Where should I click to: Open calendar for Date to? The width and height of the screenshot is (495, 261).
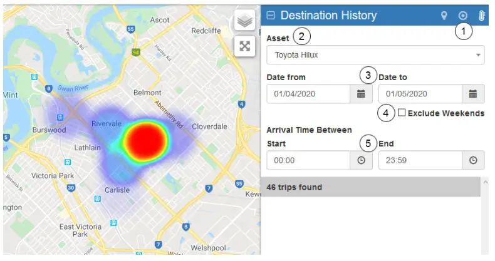tap(473, 94)
